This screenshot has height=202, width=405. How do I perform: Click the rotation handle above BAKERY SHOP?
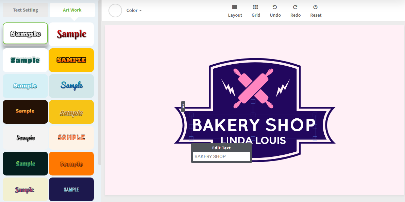[253, 101]
